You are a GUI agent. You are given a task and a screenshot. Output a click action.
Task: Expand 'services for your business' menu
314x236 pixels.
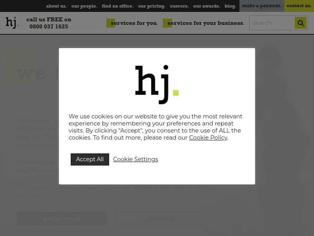206,23
